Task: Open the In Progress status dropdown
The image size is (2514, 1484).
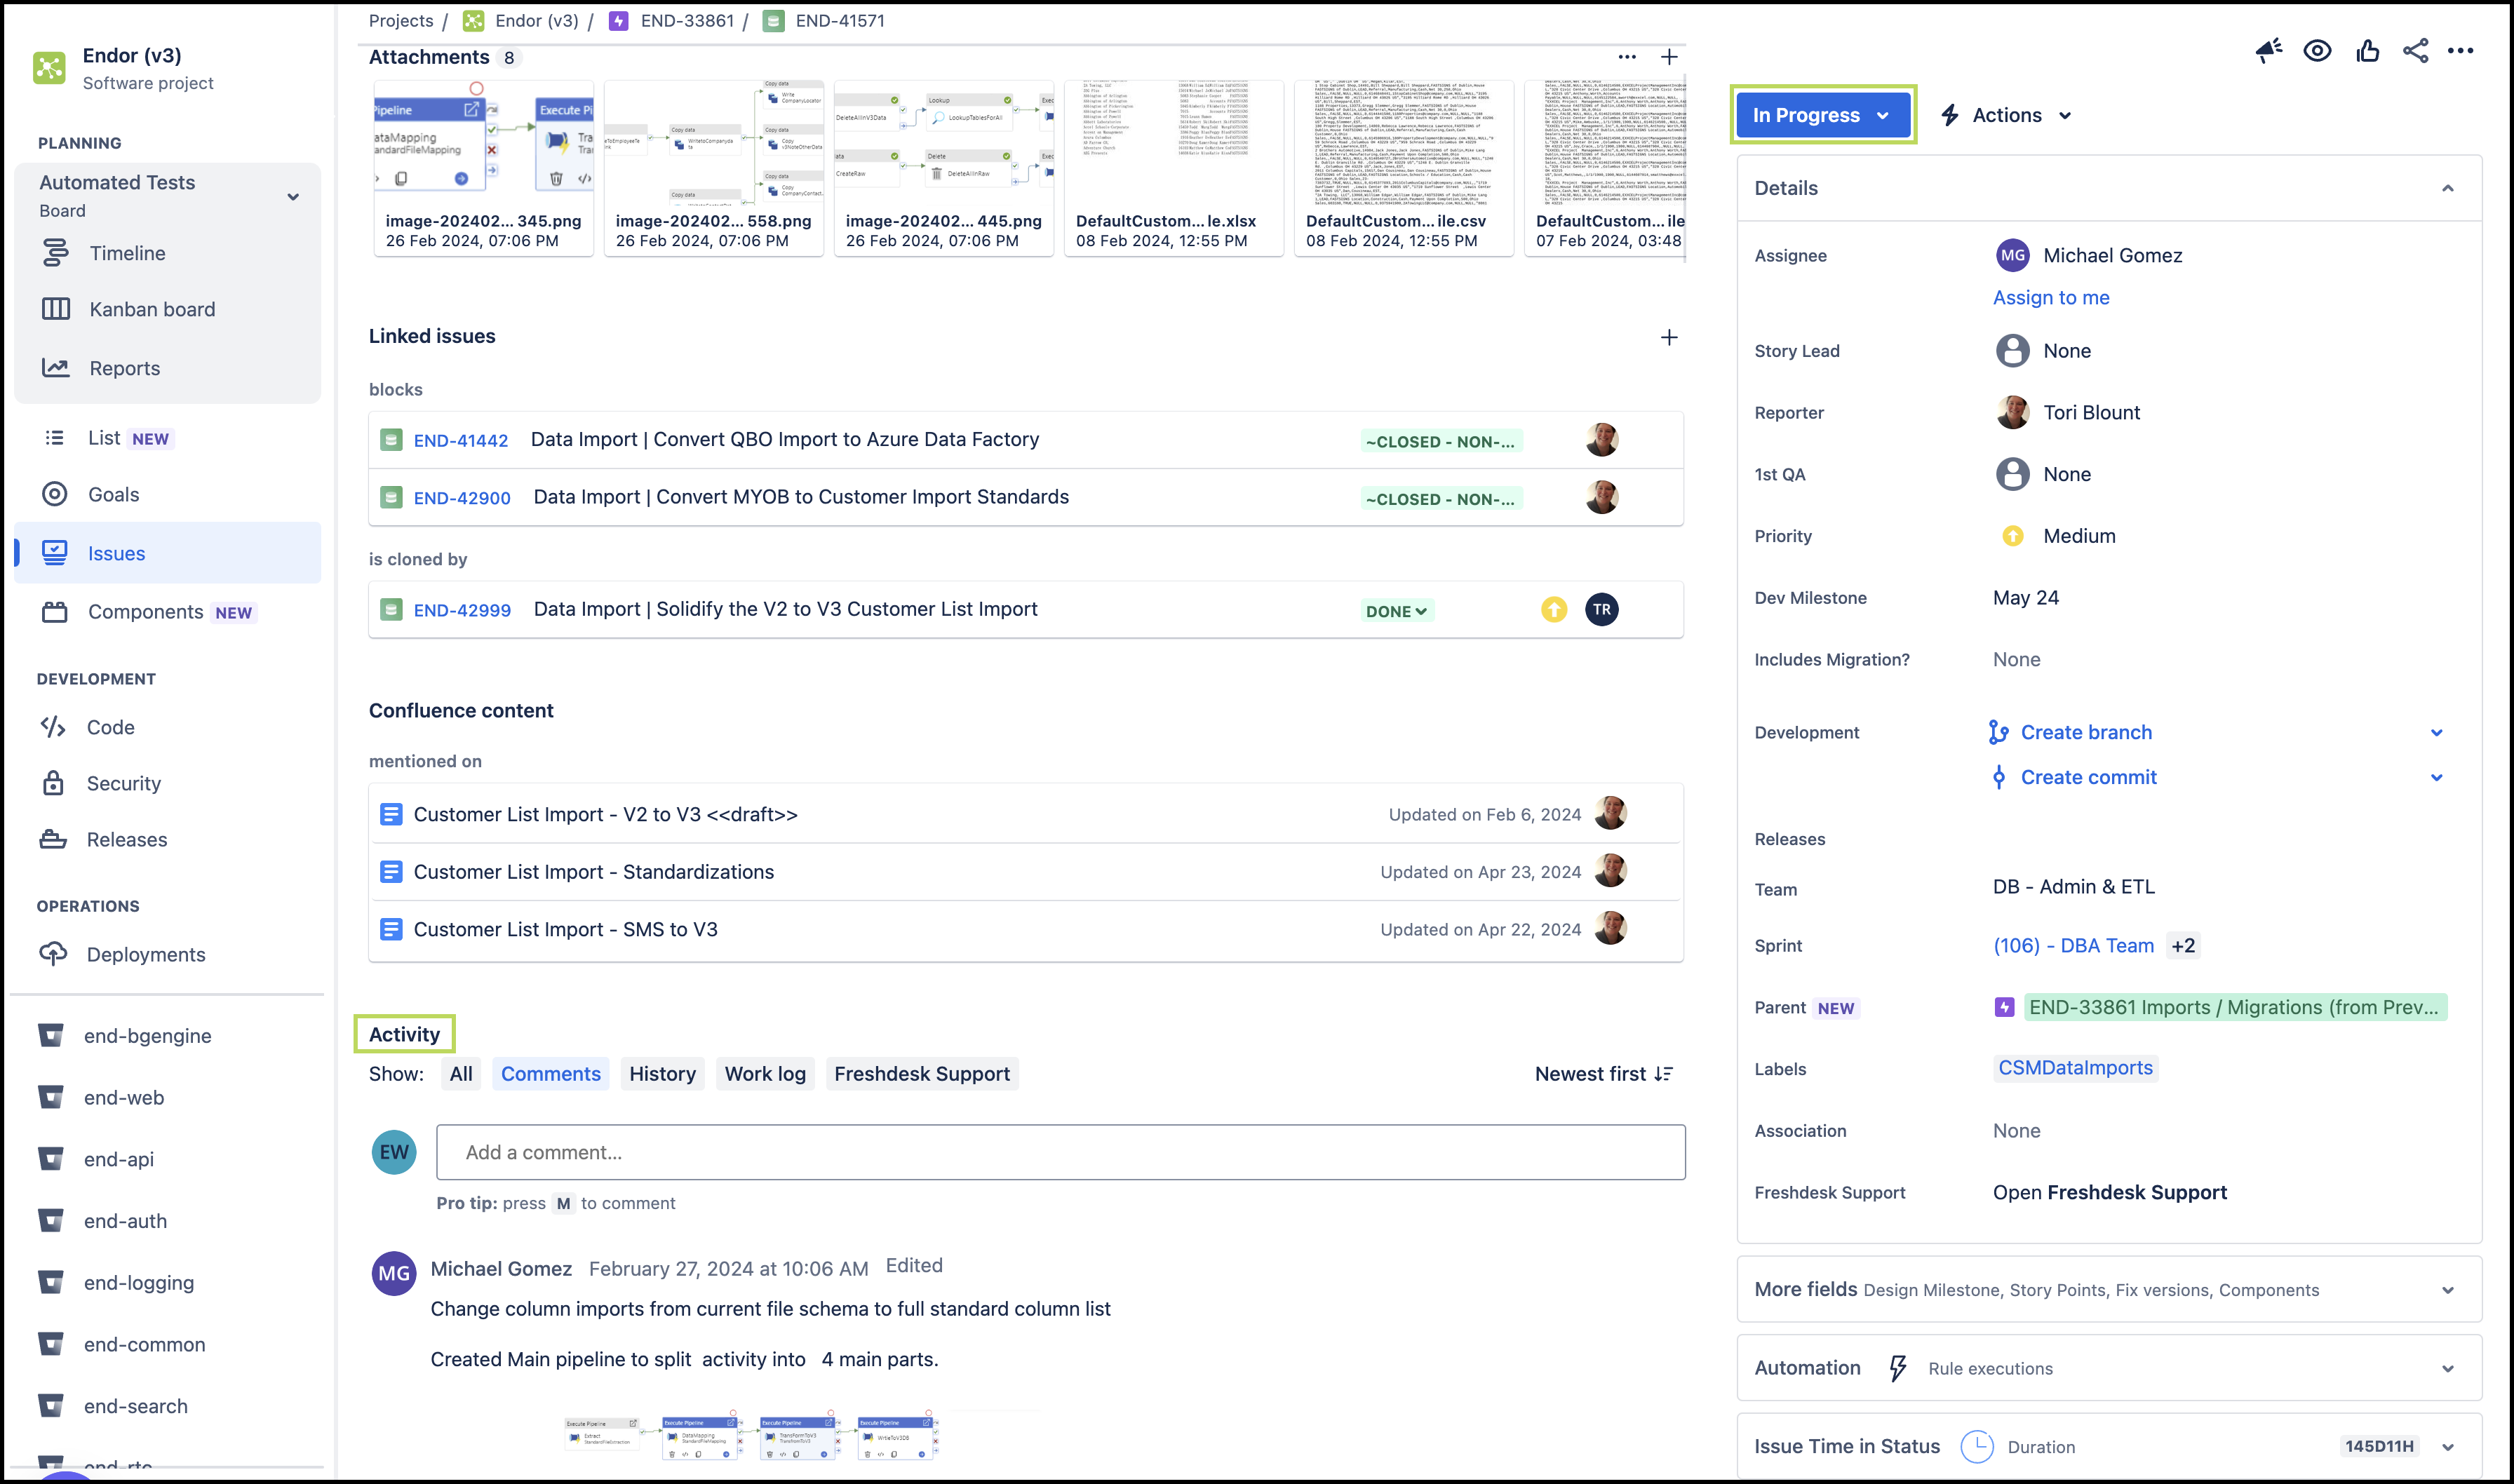Action: pyautogui.click(x=1821, y=115)
